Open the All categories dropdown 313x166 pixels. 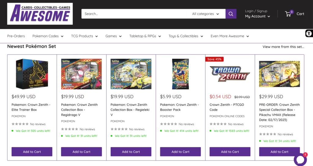point(206,14)
